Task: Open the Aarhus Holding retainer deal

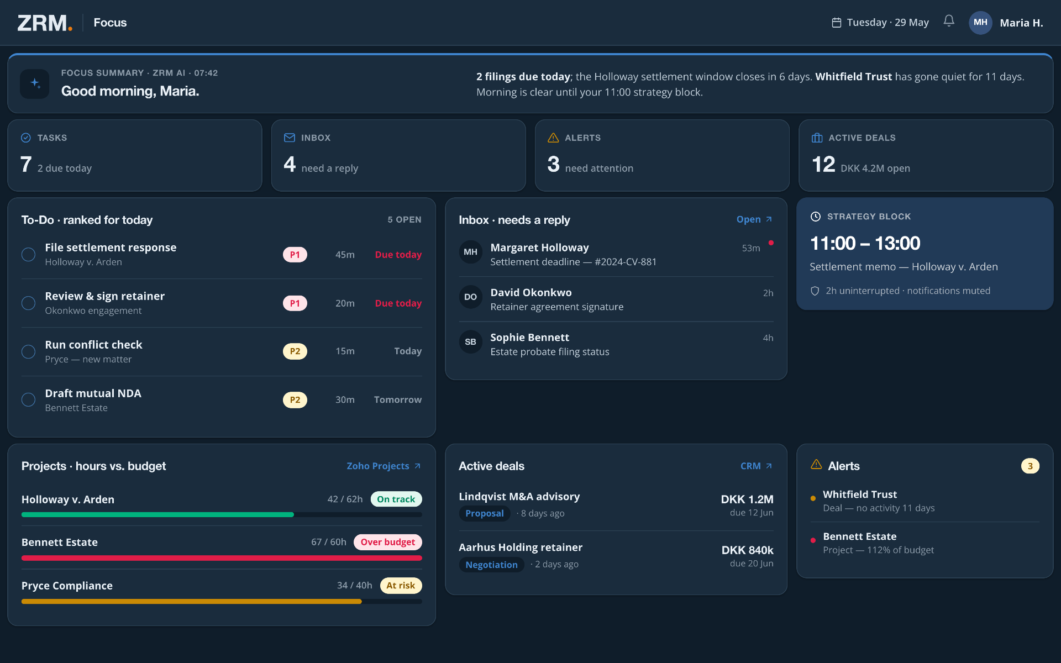Action: click(616, 556)
